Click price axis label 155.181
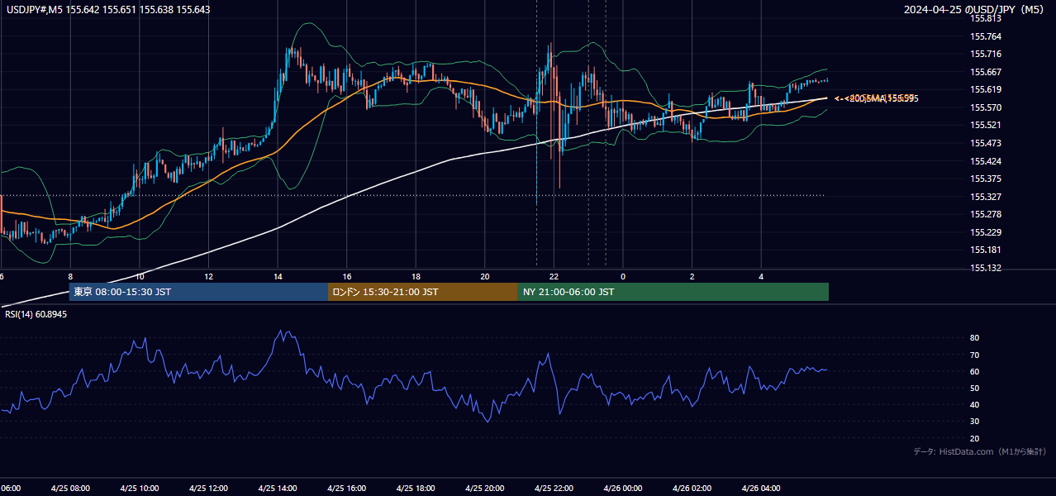 pos(986,250)
